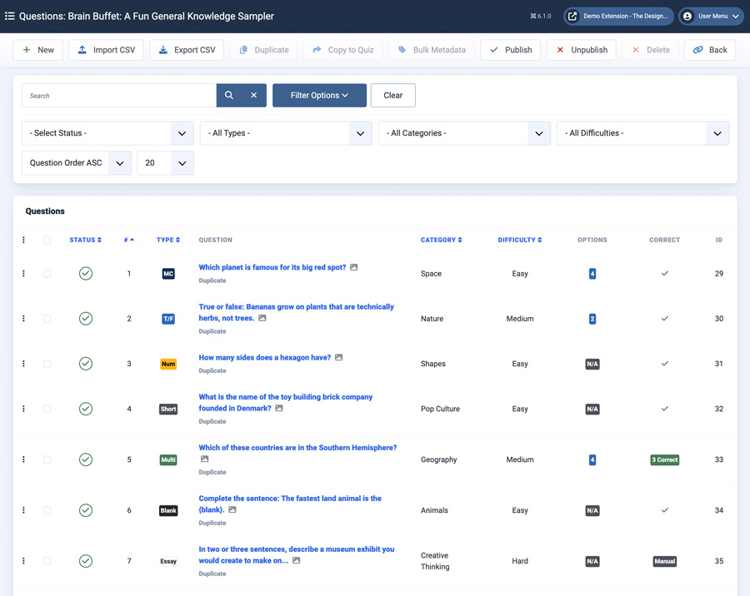Open the Question Order ASC sort dropdown
This screenshot has width=750, height=596.
(77, 163)
